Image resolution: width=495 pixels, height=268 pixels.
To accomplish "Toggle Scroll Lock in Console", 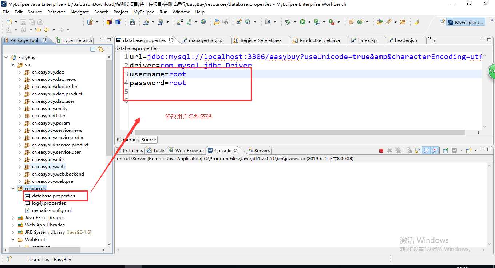I will [417, 150].
